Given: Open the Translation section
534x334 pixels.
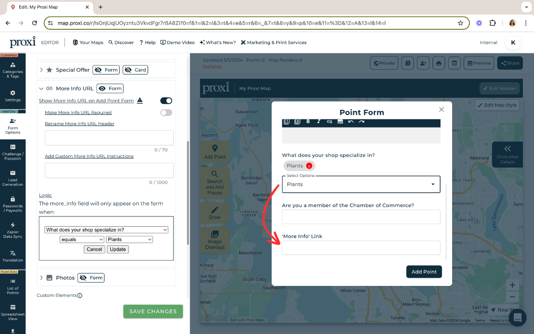Looking at the screenshot, I should (x=12, y=256).
